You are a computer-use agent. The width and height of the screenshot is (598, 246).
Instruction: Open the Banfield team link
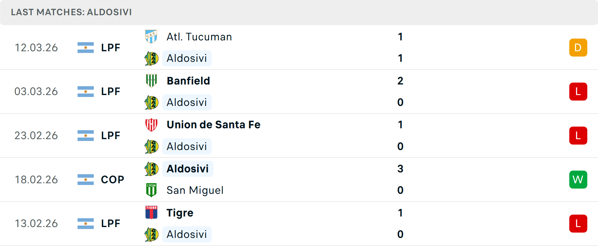188,81
